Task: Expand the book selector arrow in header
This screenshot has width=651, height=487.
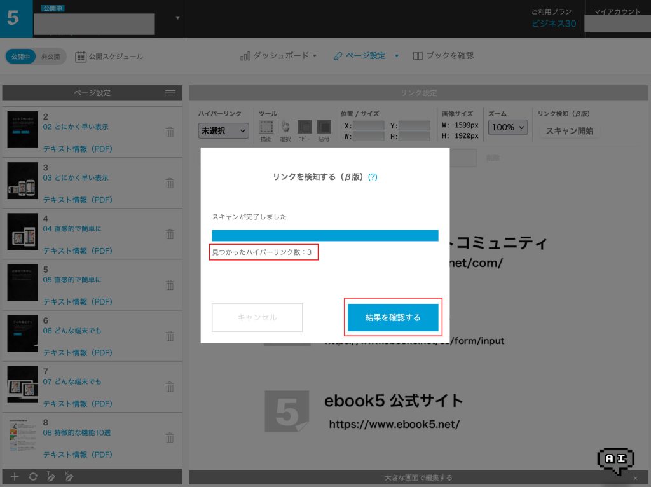Action: point(177,18)
